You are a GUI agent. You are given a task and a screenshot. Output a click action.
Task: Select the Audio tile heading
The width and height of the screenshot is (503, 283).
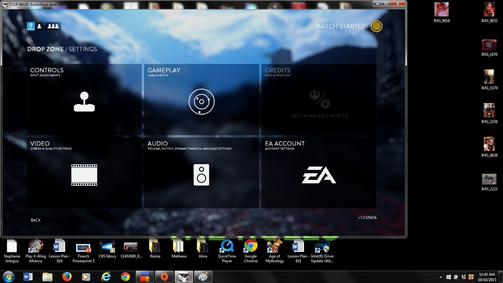pyautogui.click(x=158, y=143)
